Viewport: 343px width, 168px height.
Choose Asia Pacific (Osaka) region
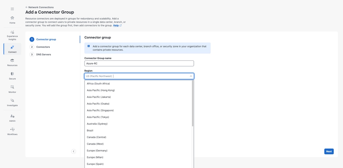tap(138, 104)
